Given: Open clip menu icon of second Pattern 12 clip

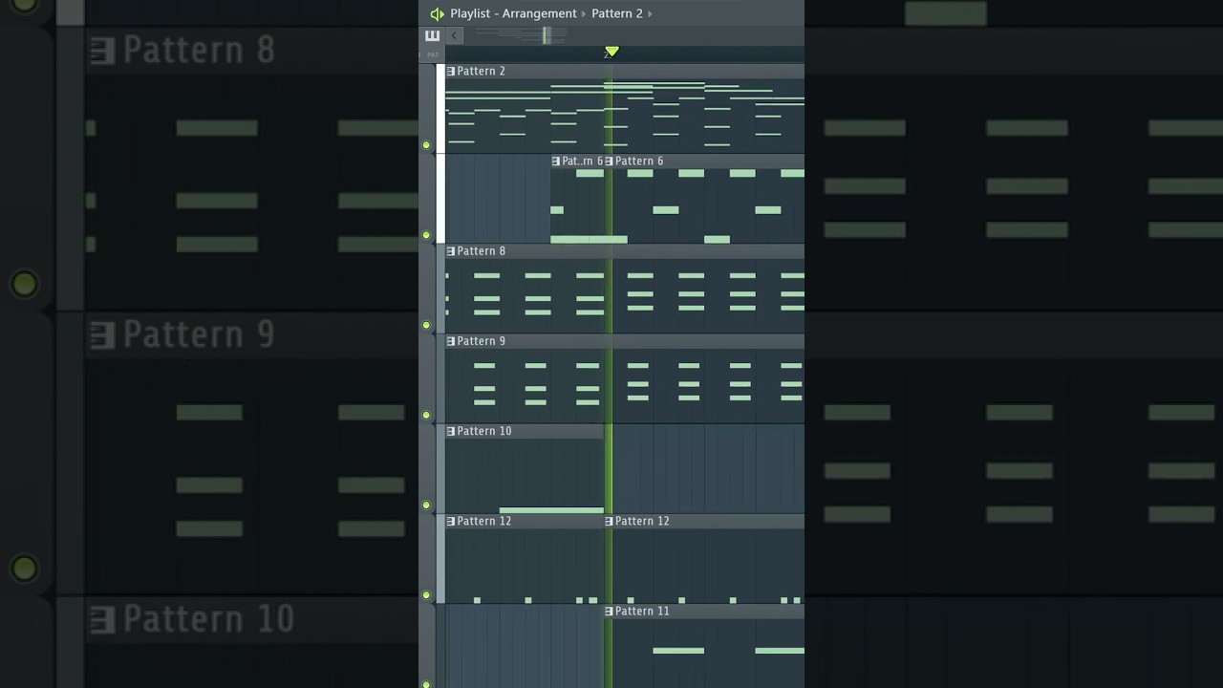Looking at the screenshot, I should tap(609, 522).
